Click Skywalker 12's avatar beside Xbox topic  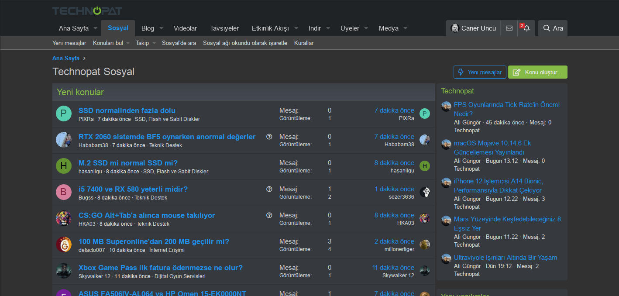pyautogui.click(x=64, y=271)
